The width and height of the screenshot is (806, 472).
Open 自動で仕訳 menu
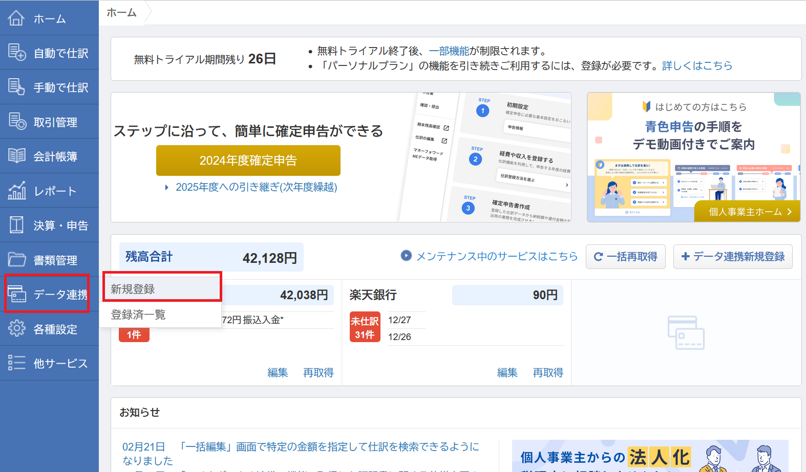pyautogui.click(x=49, y=53)
